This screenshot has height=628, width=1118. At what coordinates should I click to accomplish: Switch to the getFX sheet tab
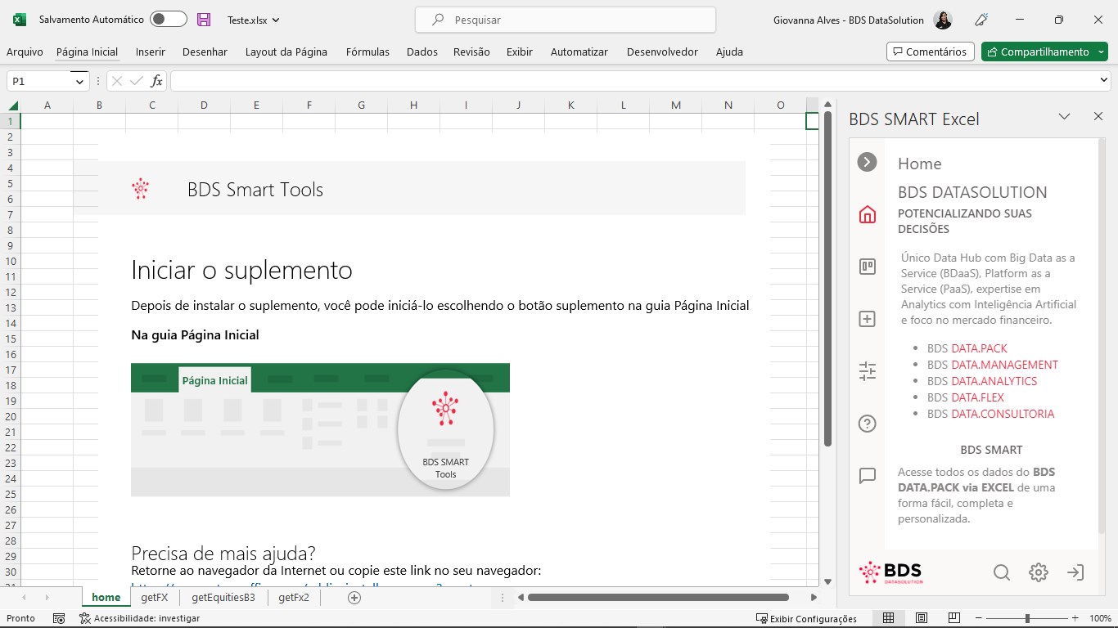point(154,598)
